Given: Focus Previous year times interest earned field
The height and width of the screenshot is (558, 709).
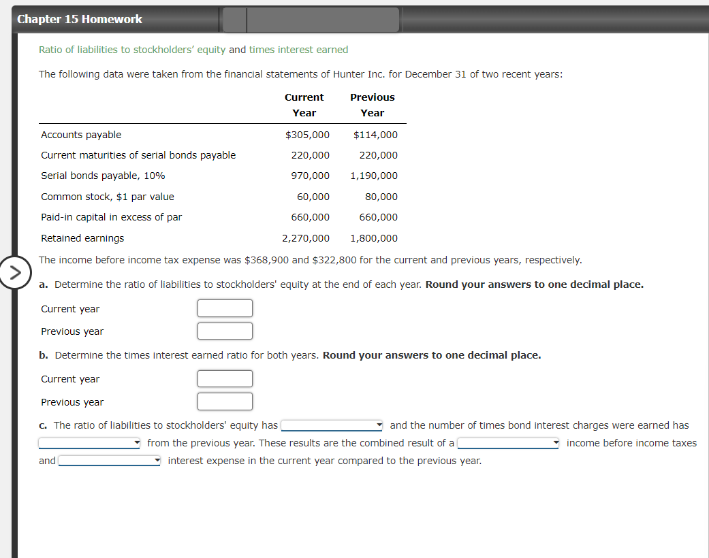Looking at the screenshot, I should point(225,401).
